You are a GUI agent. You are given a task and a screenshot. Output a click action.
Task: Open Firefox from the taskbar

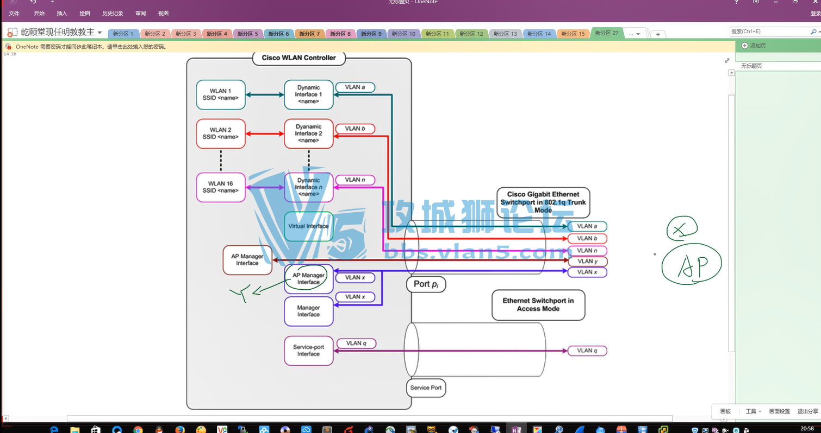click(180, 429)
